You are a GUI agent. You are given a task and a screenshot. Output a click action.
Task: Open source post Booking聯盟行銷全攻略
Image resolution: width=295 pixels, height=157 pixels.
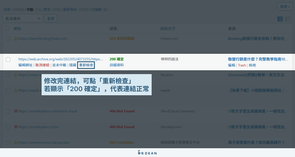(x=258, y=39)
